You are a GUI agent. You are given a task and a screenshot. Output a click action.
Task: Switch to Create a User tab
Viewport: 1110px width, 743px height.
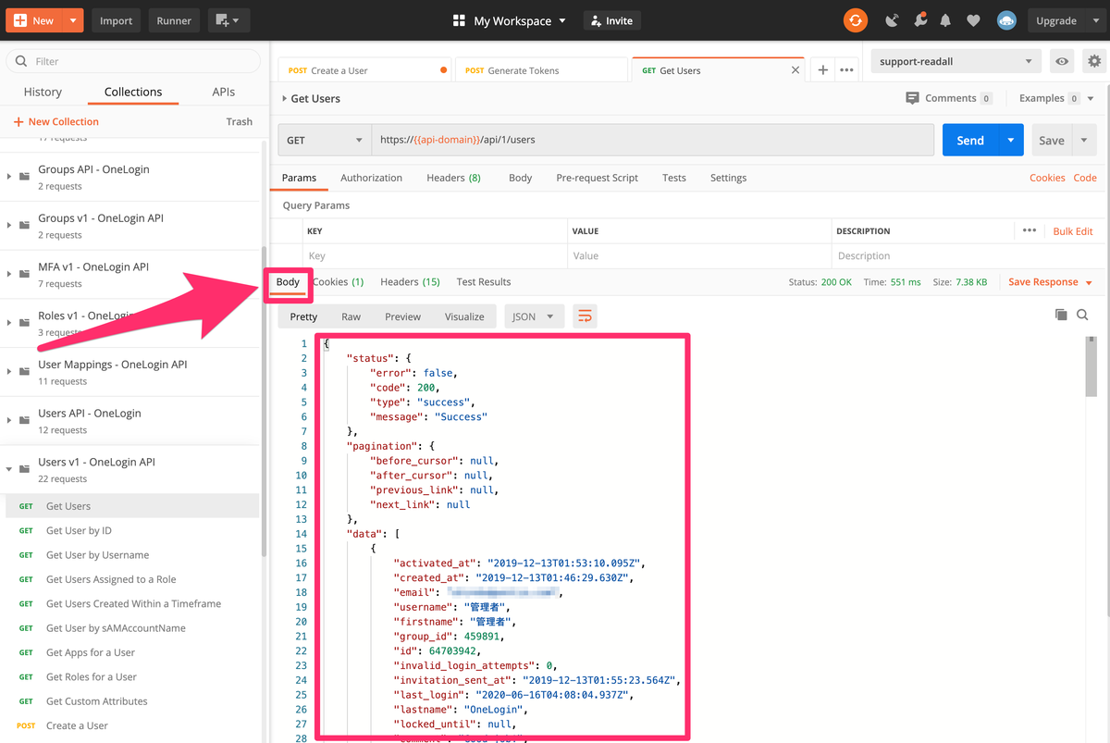[x=365, y=70]
